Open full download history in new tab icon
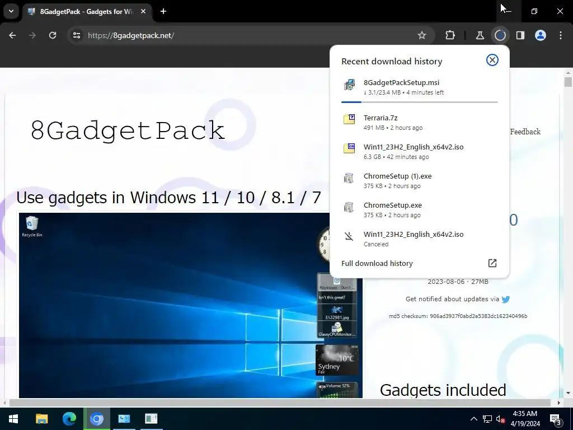The image size is (573, 430). pyautogui.click(x=492, y=263)
